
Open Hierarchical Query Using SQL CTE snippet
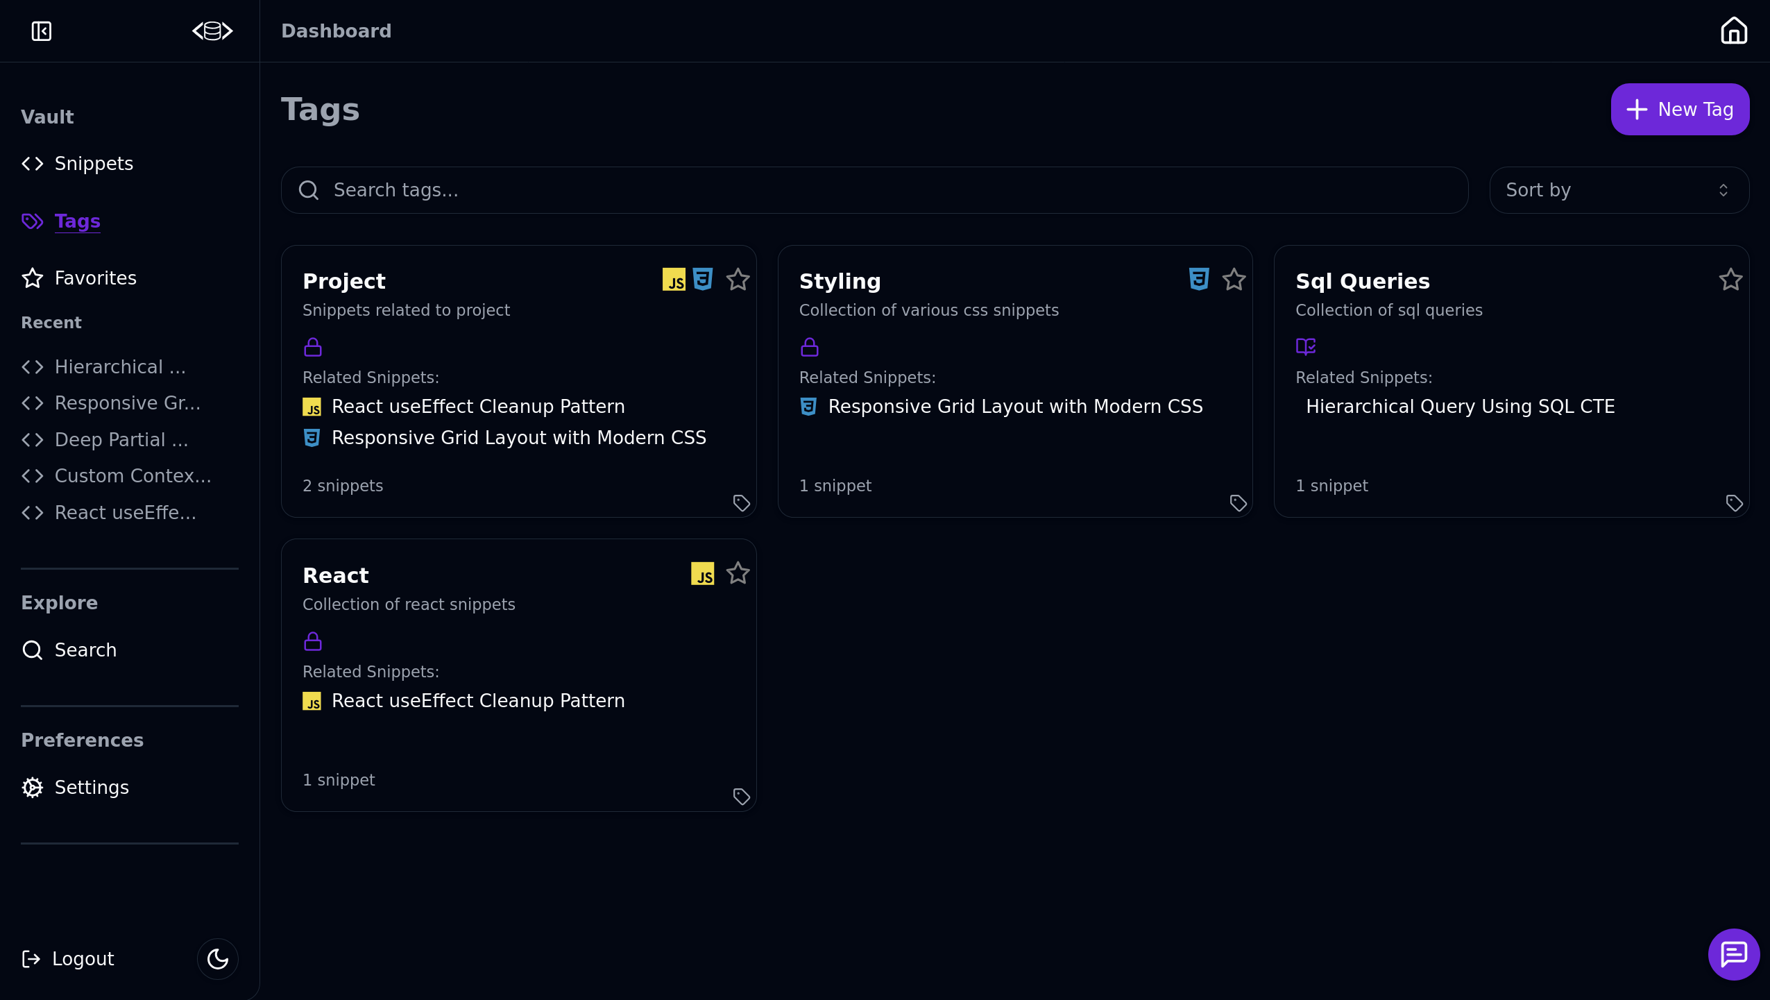point(1461,407)
